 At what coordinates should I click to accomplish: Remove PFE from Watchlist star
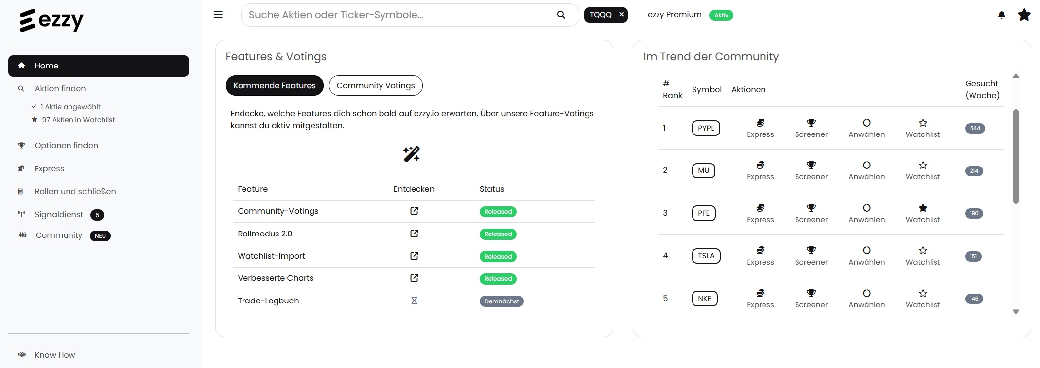(923, 208)
